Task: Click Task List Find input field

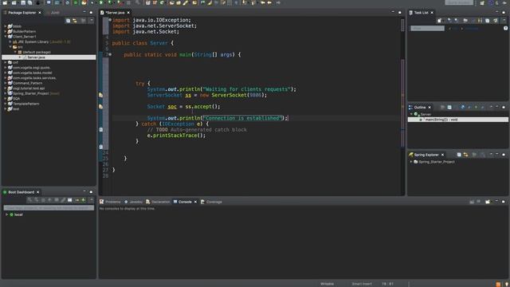Action: point(427,29)
